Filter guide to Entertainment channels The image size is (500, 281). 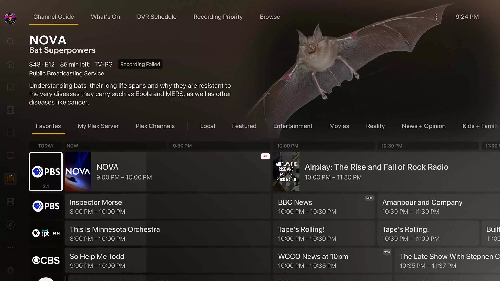pos(293,126)
